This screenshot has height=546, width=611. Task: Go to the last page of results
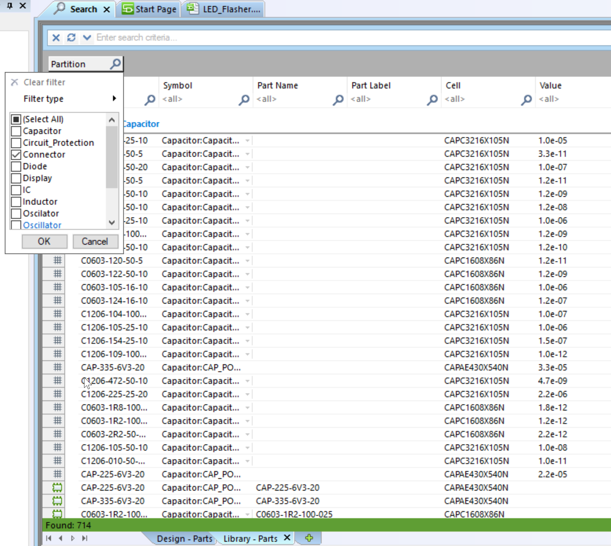coord(85,538)
